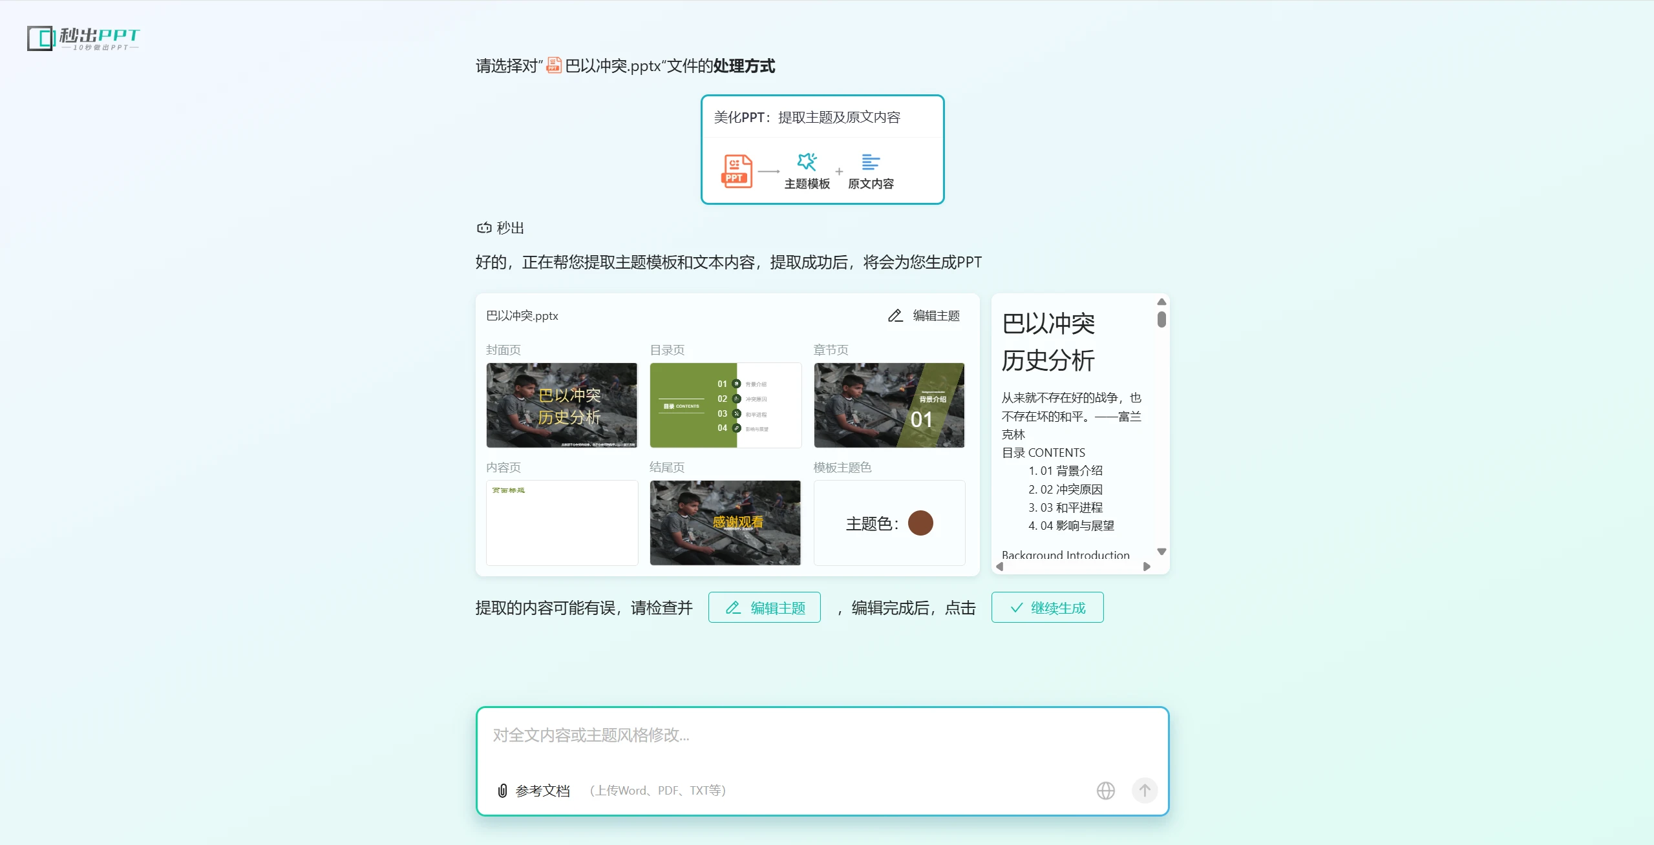The height and width of the screenshot is (845, 1654).
Task: Open the 目录页 contents thumbnail
Action: [x=725, y=405]
